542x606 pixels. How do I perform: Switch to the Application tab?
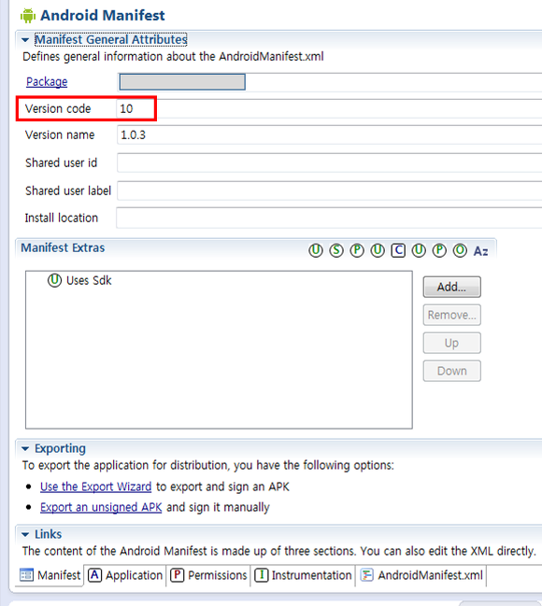click(125, 575)
